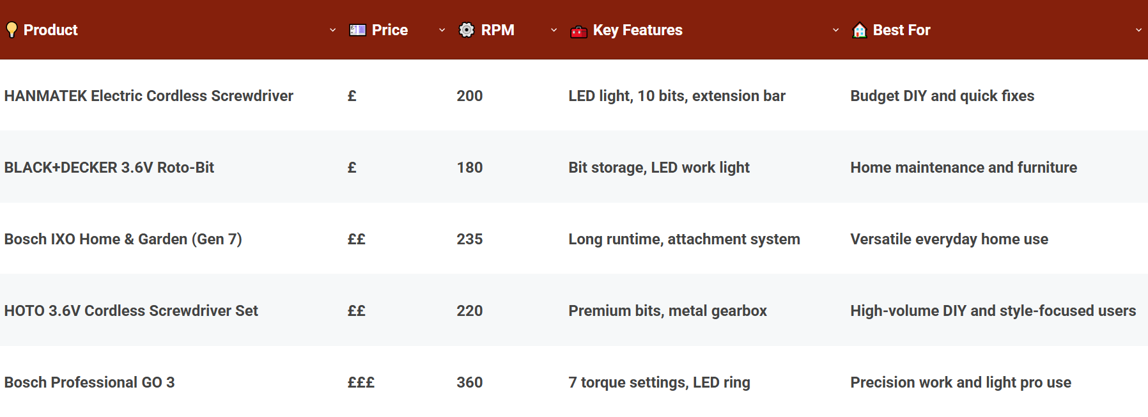
Task: Click the gear icon beside RPM
Action: click(467, 30)
